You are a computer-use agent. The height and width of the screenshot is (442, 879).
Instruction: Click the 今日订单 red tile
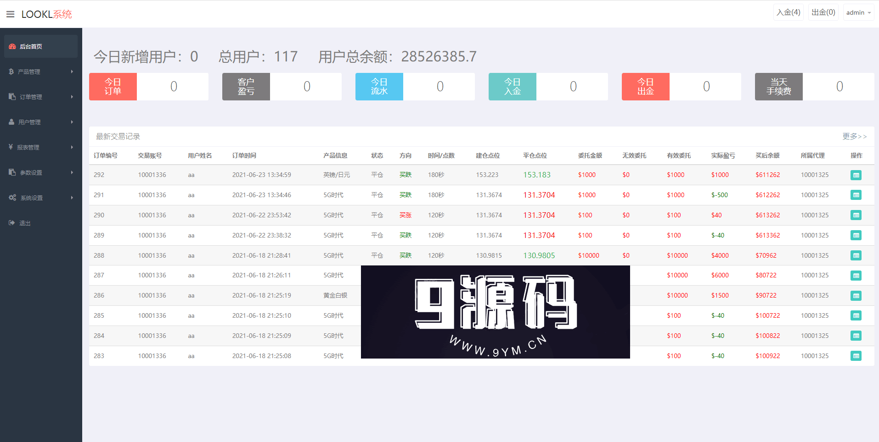113,87
